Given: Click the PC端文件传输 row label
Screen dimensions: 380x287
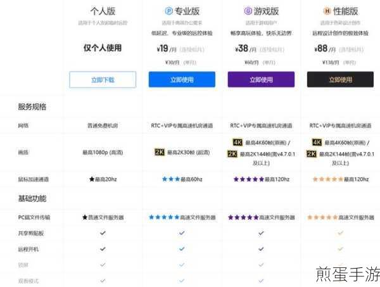Looking at the screenshot, I should click(34, 217).
